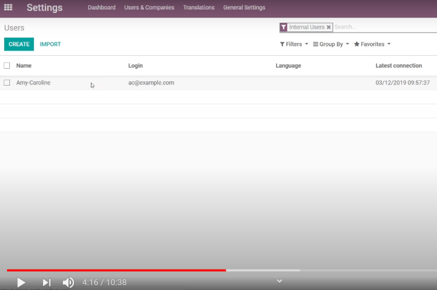Tick the Amy-Caroline row checkbox
437x290 pixels.
pyautogui.click(x=6, y=83)
